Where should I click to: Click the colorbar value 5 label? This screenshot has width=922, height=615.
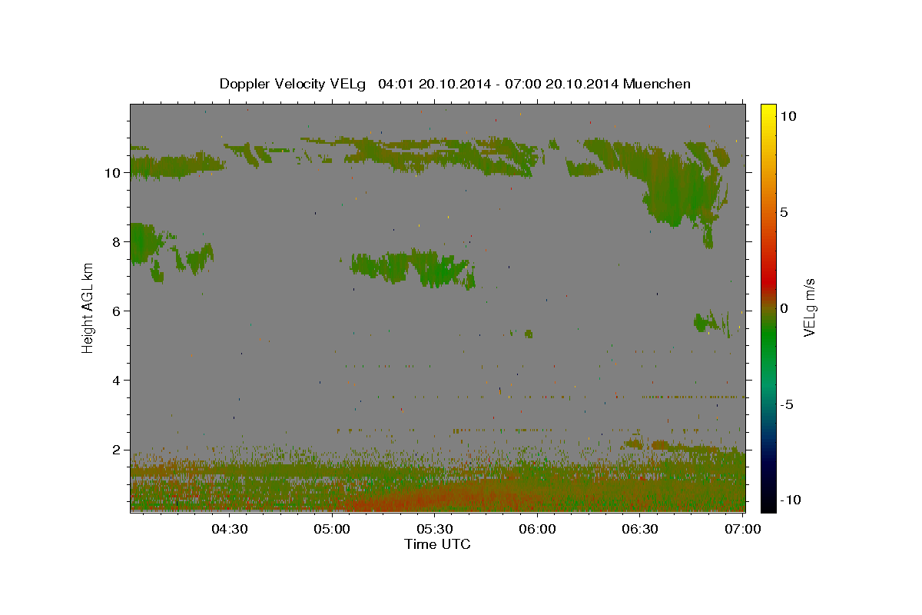click(x=784, y=212)
